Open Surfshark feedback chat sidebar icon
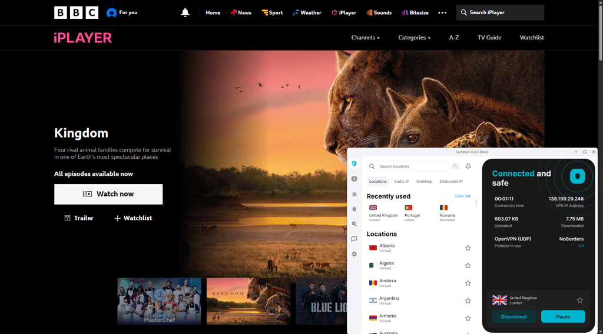This screenshot has height=334, width=603. pyautogui.click(x=354, y=239)
